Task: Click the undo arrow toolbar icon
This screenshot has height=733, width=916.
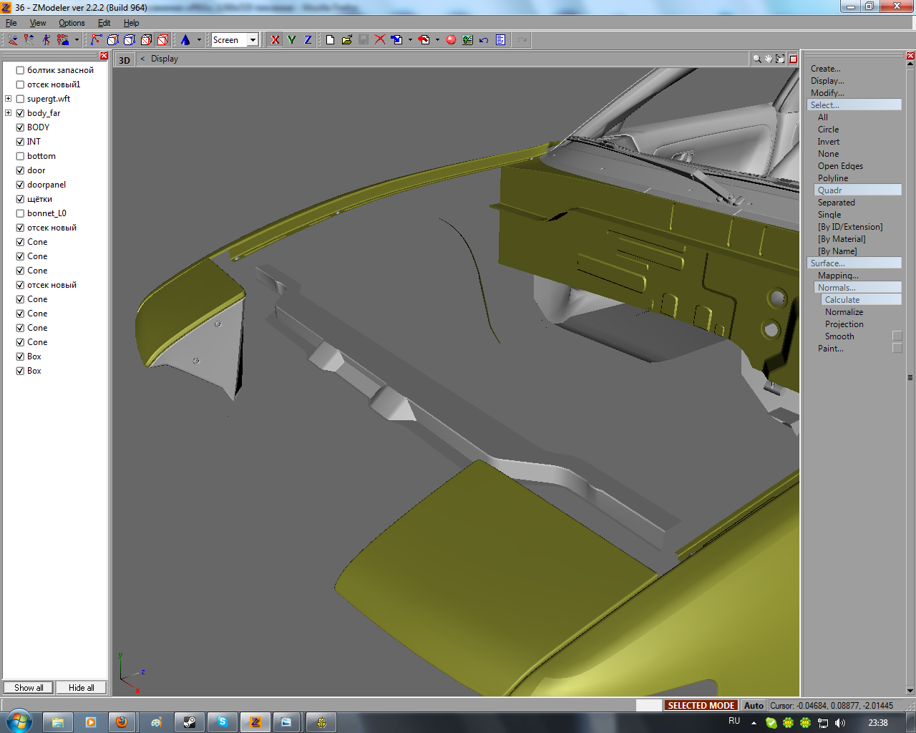Action: coord(484,40)
